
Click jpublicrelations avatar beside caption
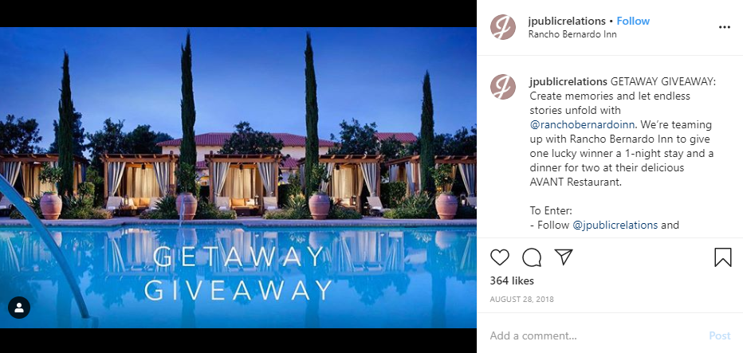(503, 87)
